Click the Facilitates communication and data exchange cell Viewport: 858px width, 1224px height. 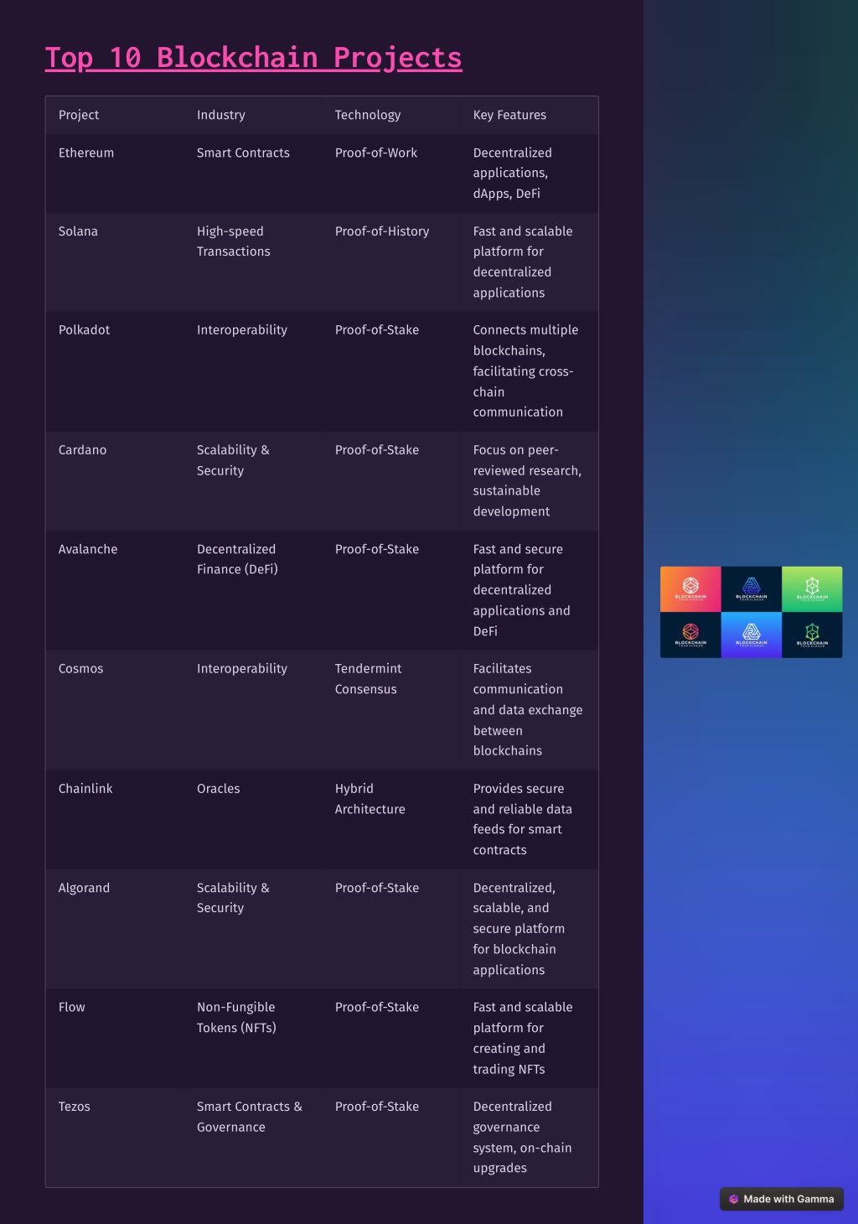pyautogui.click(x=528, y=709)
